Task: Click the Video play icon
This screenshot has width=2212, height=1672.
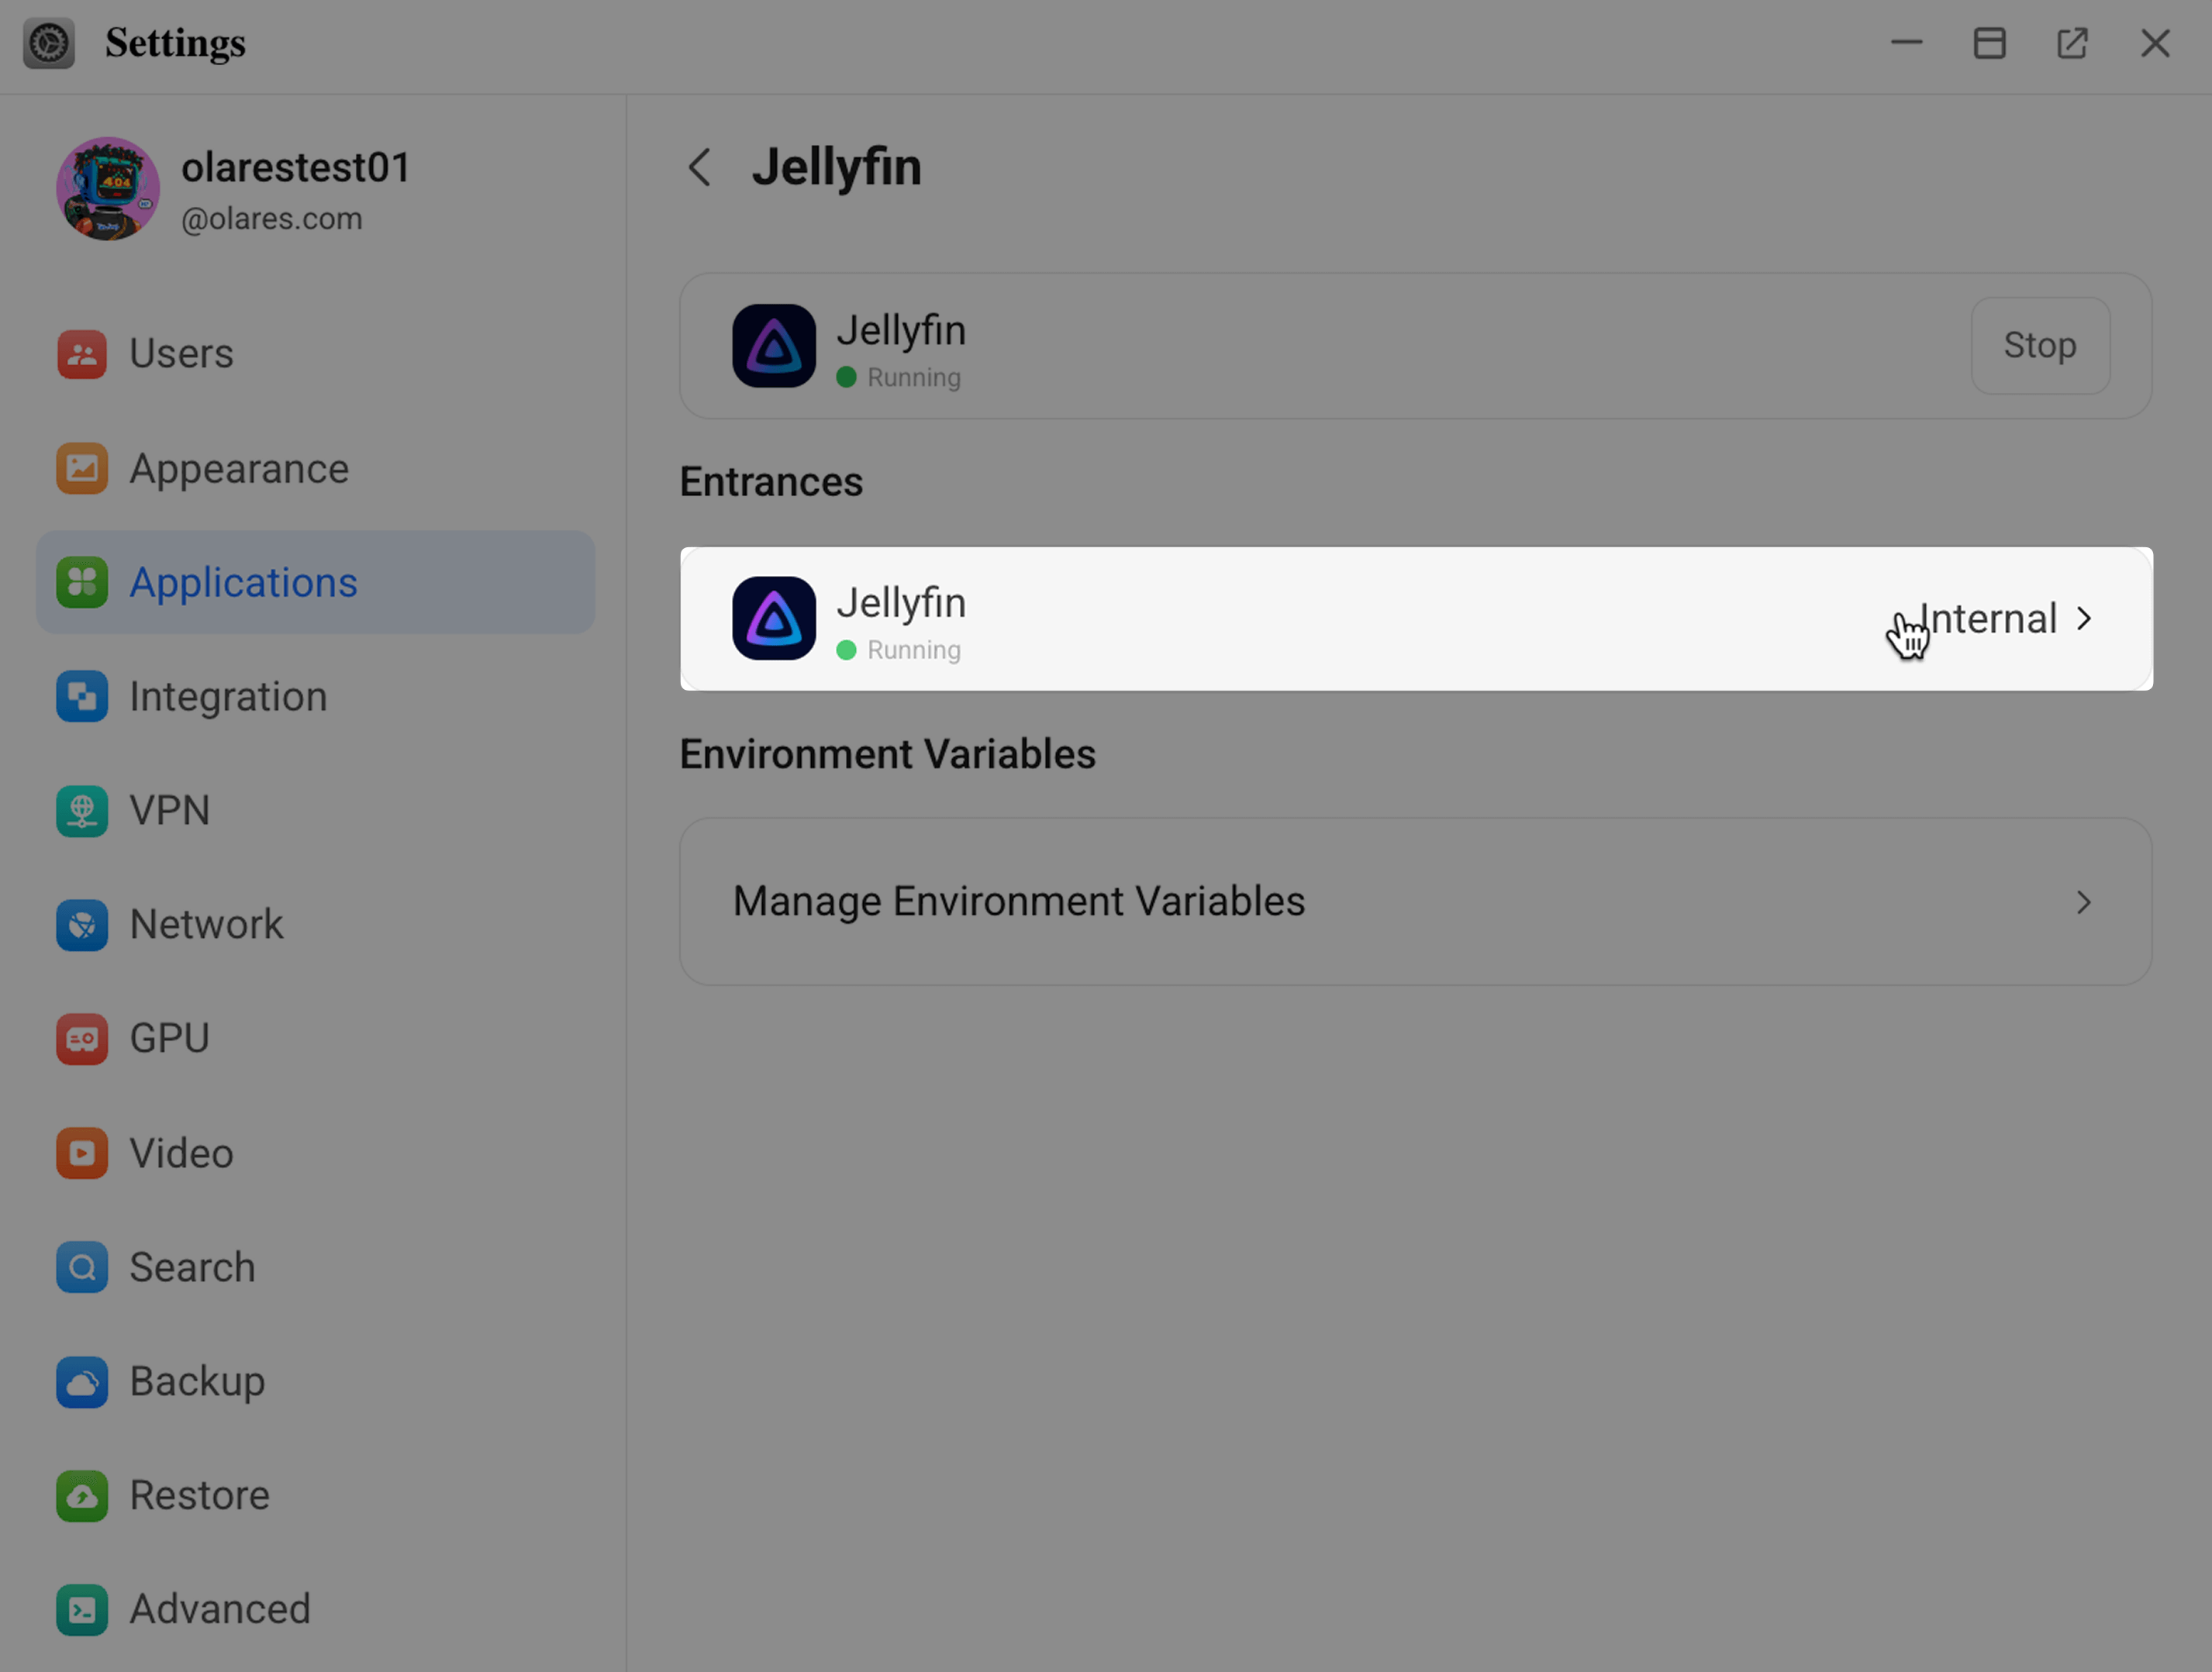Action: (82, 1153)
